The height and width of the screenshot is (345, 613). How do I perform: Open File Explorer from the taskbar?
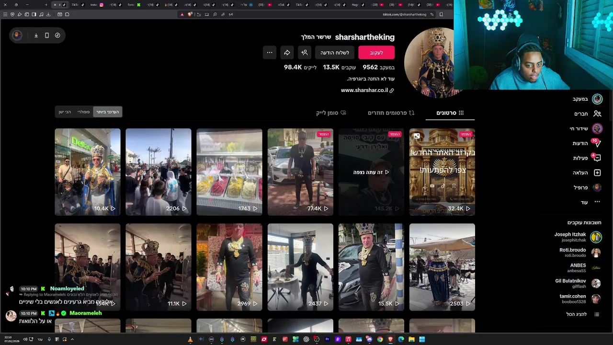pyautogui.click(x=411, y=339)
